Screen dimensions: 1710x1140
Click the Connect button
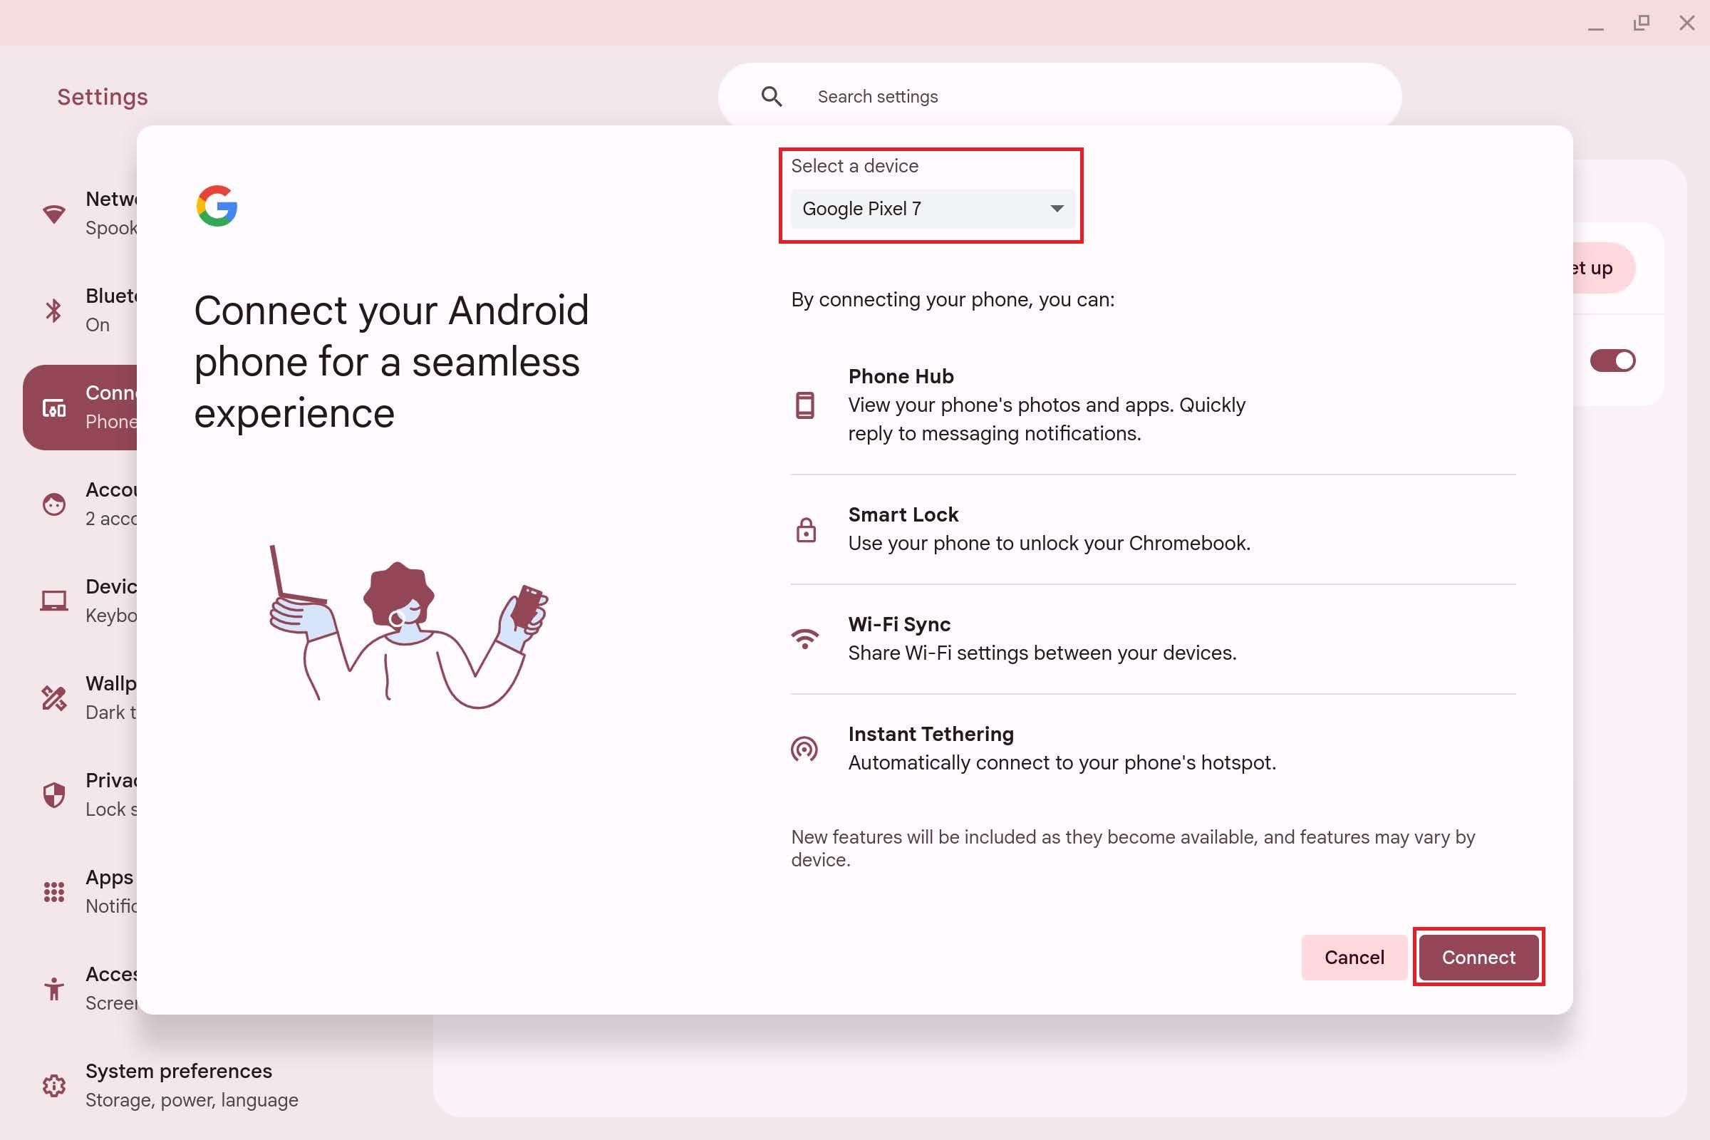(1480, 957)
